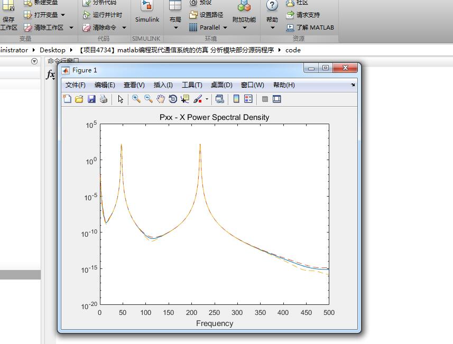Click the Hide Plot Tools icon
Viewport: 453px width, 344px height.
pyautogui.click(x=265, y=99)
